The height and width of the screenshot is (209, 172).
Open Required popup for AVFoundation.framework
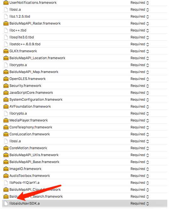[140, 107]
